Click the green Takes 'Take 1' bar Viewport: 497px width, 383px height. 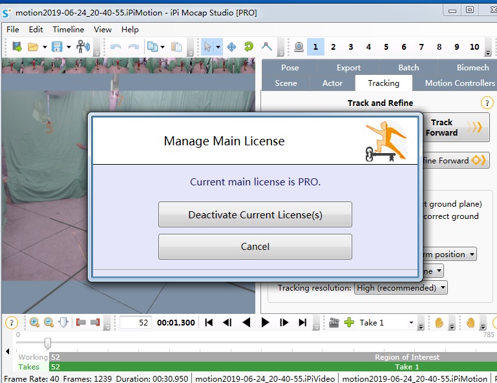(x=273, y=367)
